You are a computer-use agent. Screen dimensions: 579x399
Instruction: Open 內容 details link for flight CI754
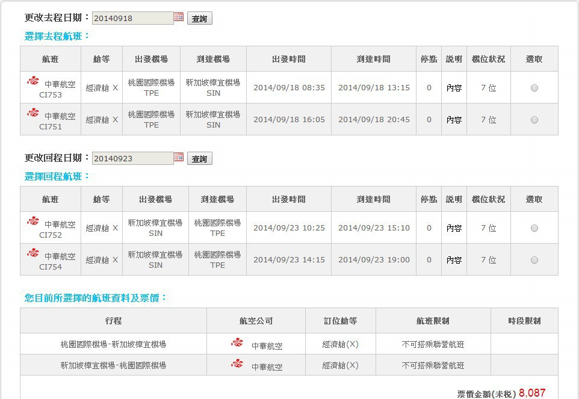[454, 260]
